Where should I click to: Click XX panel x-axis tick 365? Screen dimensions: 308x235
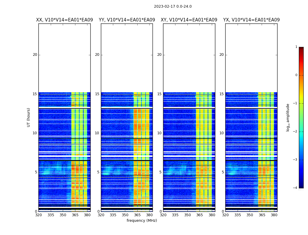pos(75,215)
